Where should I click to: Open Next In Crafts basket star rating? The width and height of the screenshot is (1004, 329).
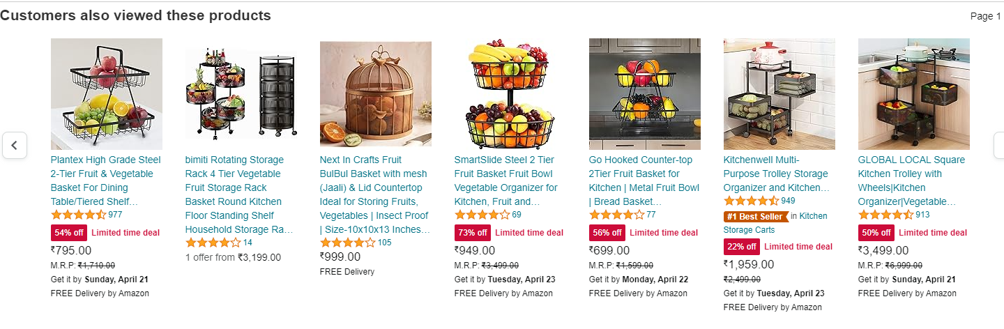[x=347, y=243]
